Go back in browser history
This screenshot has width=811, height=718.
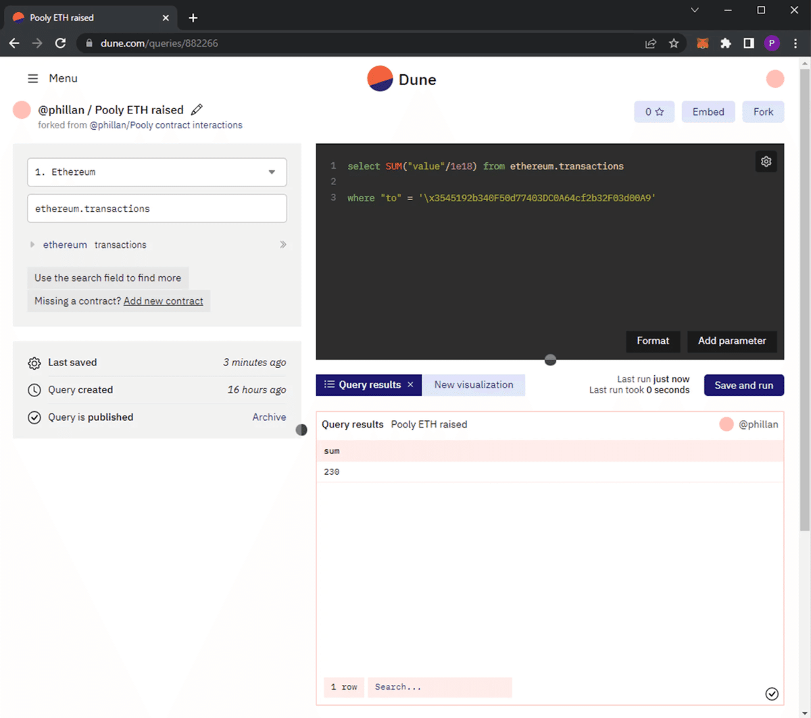(14, 43)
